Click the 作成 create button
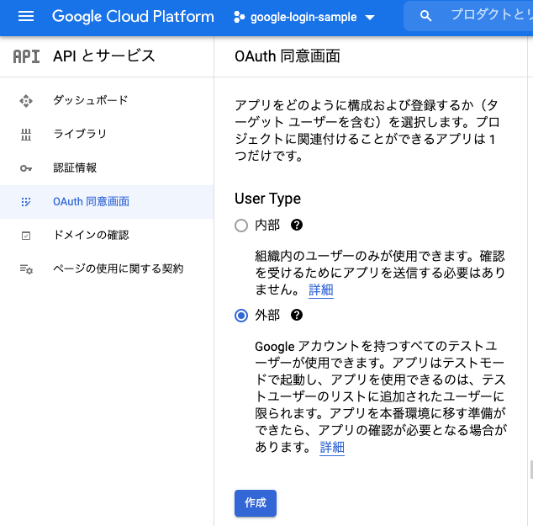 256,503
